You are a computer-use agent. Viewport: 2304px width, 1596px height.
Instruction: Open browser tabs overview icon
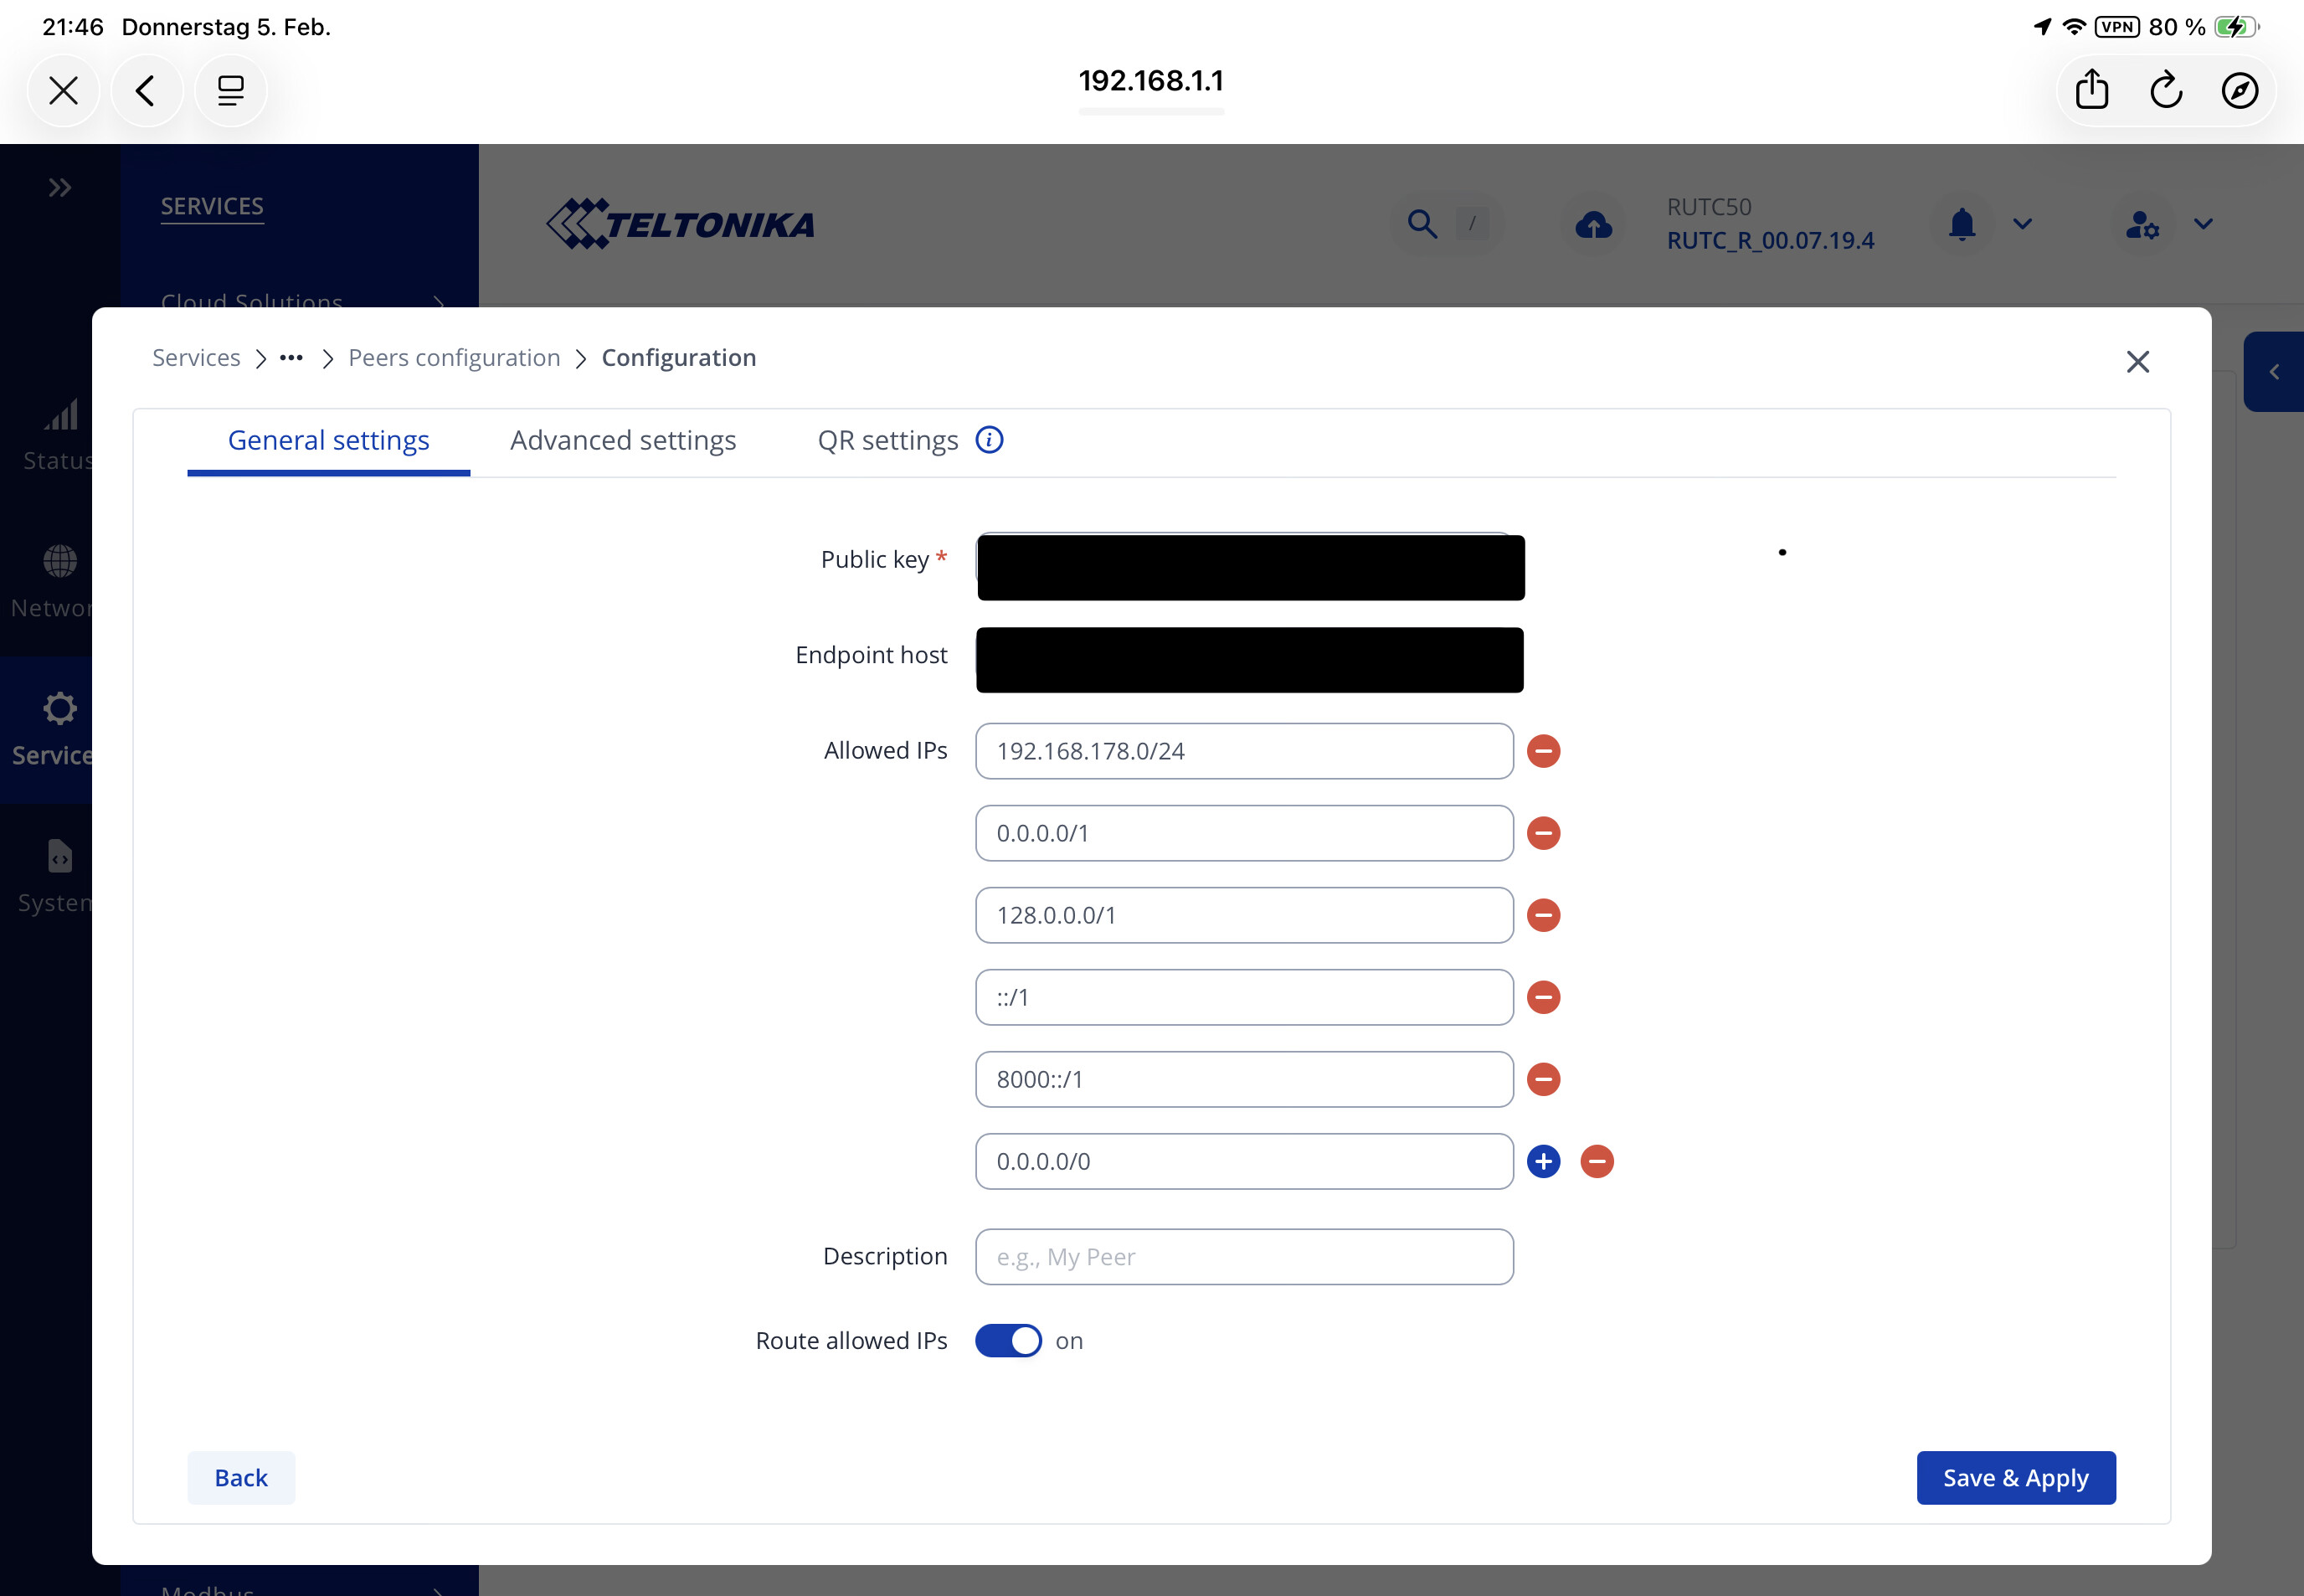(231, 91)
